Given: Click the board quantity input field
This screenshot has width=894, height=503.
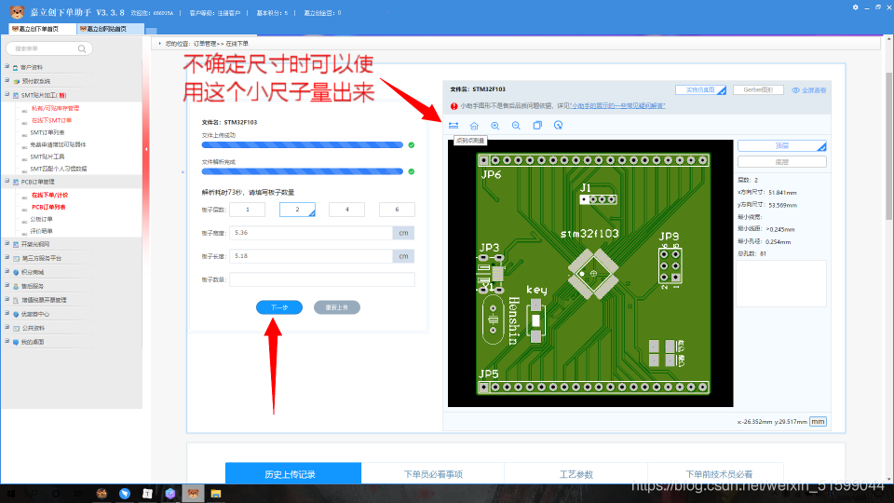Looking at the screenshot, I should coord(321,279).
